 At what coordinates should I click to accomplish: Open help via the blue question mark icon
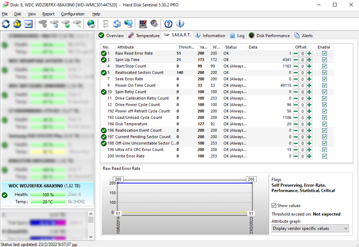pyautogui.click(x=168, y=24)
